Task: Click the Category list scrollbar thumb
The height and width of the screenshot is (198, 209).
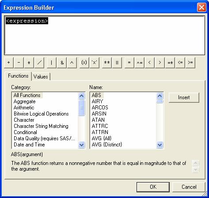Action: (81, 108)
